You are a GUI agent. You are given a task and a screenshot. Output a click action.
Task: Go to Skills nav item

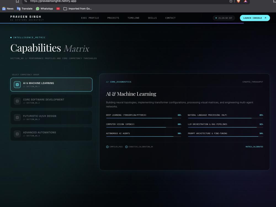click(152, 18)
